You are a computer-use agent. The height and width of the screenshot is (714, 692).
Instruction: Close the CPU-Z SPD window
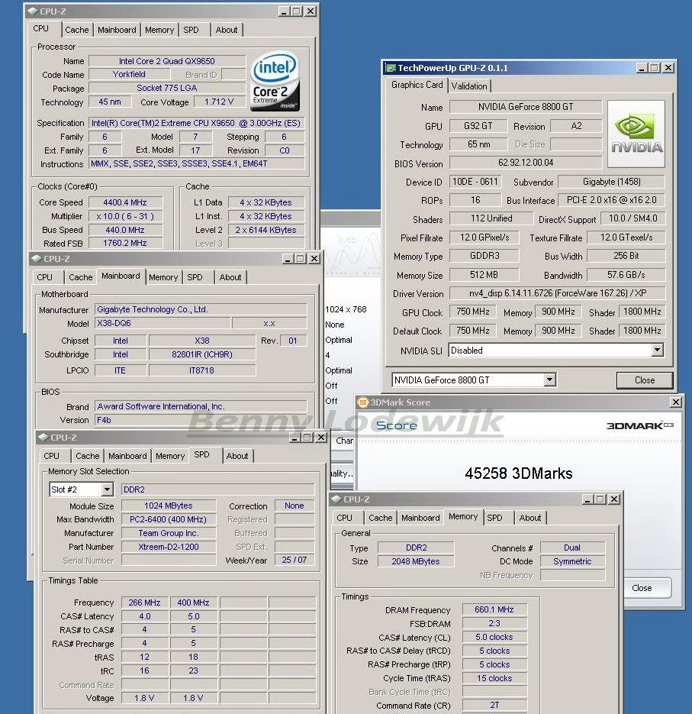[x=321, y=437]
